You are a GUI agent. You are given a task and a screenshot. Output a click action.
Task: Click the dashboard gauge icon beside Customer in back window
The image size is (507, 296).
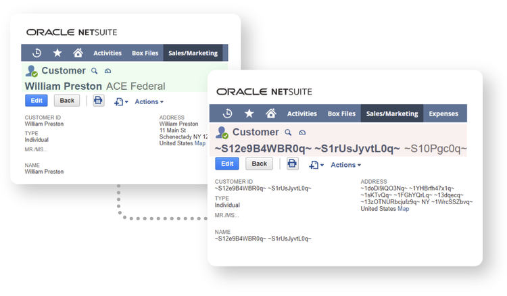[x=107, y=71]
